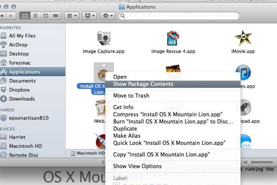
Task: Click the Finder search field
Action: (179, 16)
